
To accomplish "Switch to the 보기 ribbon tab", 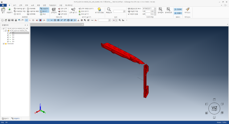I will click(14, 5).
